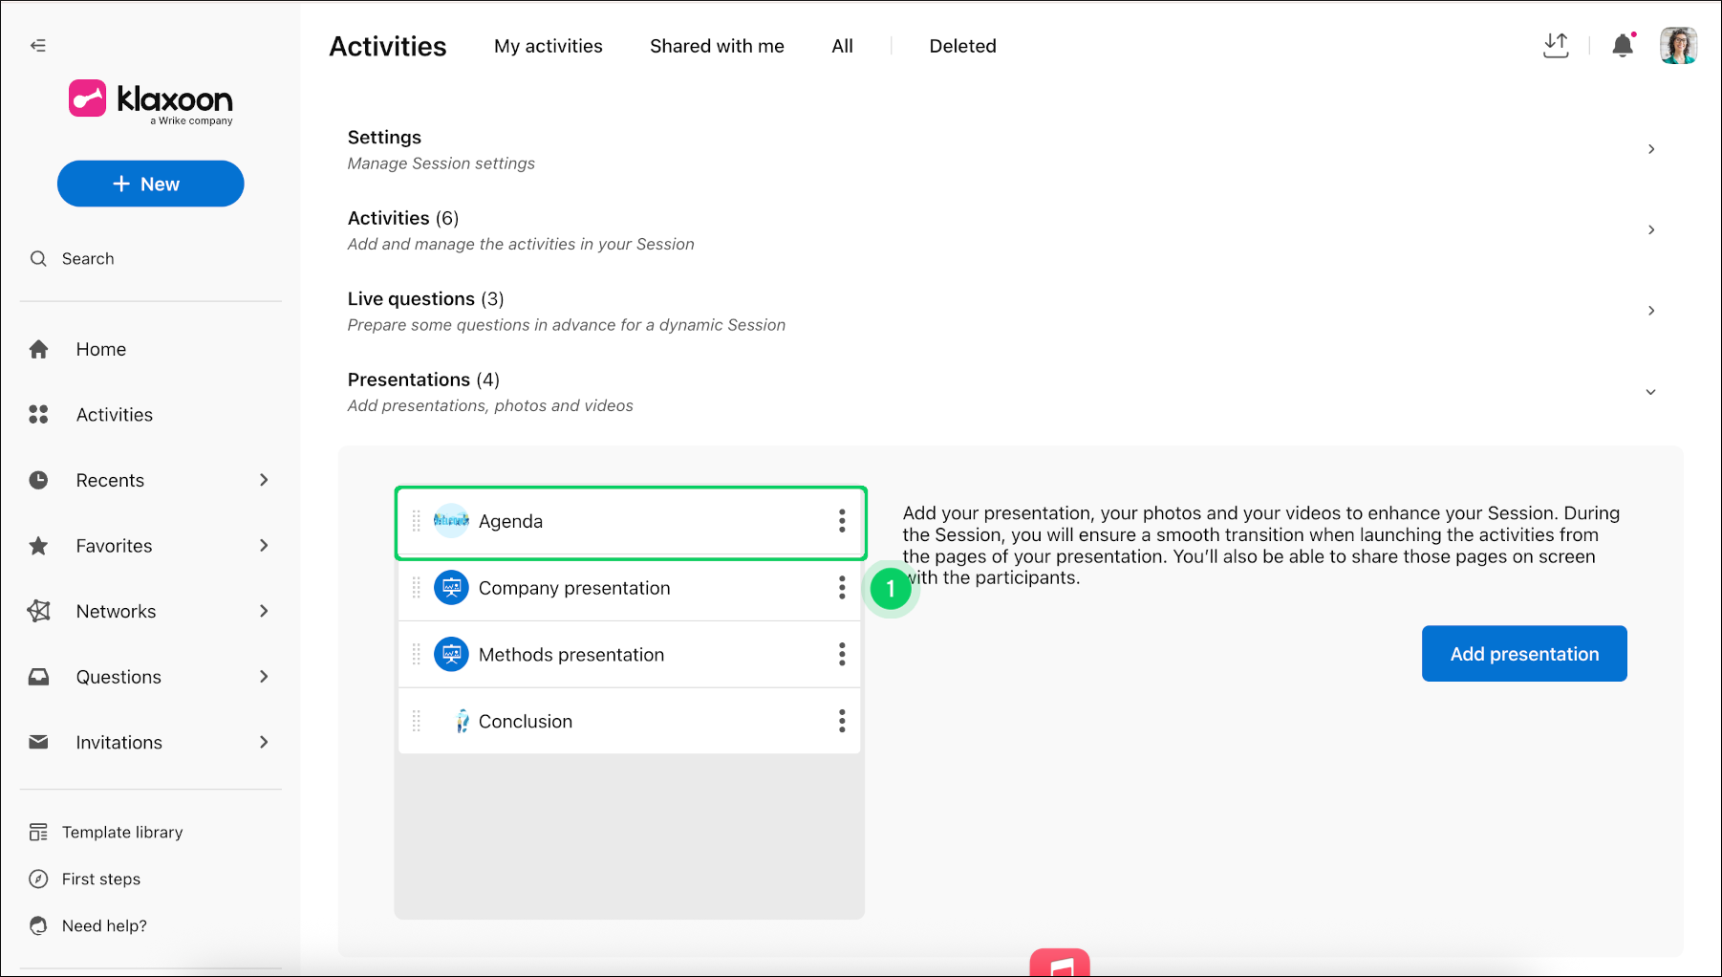This screenshot has width=1722, height=977.
Task: Open the Company presentation options menu
Action: coord(842,588)
